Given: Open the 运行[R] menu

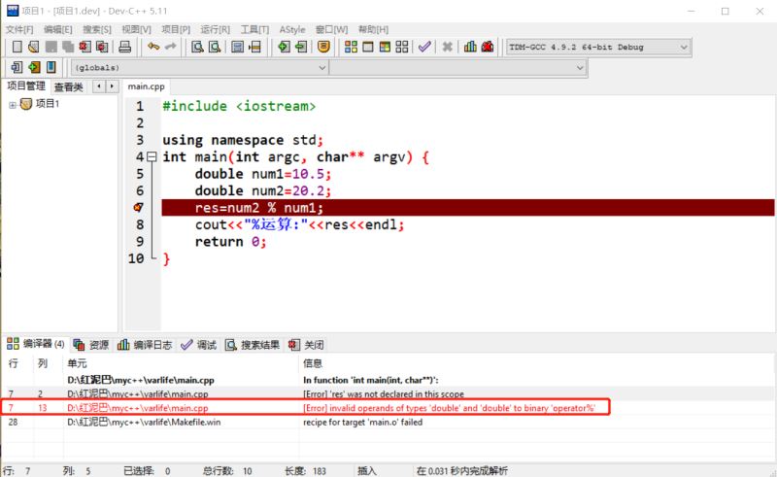Looking at the screenshot, I should pos(215,30).
